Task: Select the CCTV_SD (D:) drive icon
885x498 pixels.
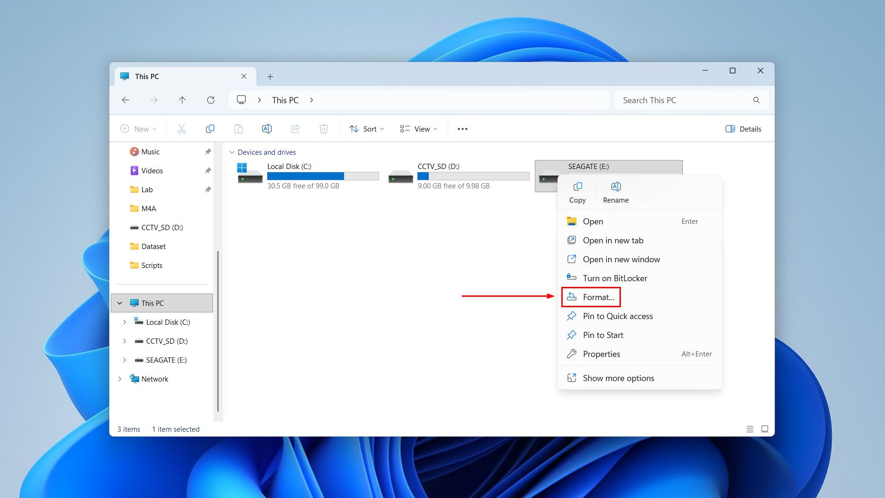Action: coord(400,177)
